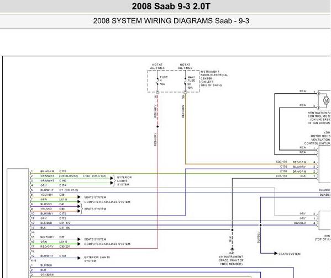Click vertical 'BLK/BLU' label near junction

pos(259,238)
